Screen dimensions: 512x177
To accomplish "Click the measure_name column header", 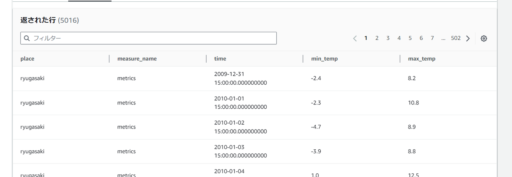I will click(x=137, y=59).
